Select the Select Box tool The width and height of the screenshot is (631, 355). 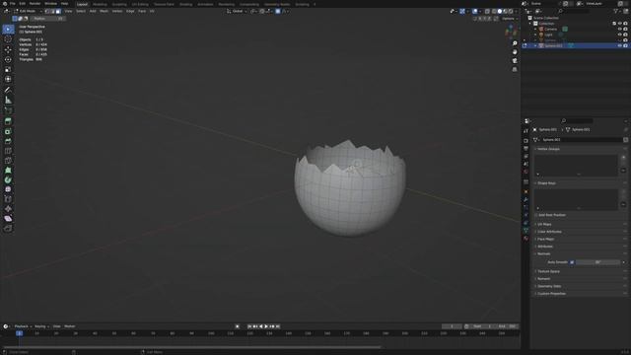pyautogui.click(x=8, y=29)
